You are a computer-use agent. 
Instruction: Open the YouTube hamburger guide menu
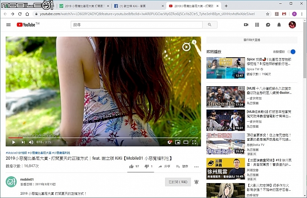9,25
